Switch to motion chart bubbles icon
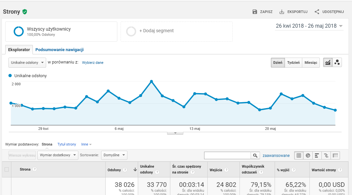Screen dimensions: 352x195 coord(337,63)
